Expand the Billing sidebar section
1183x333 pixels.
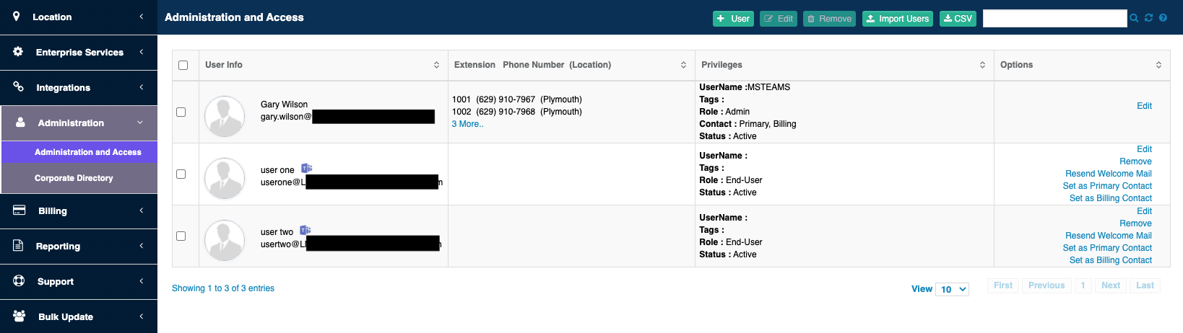[x=79, y=211]
